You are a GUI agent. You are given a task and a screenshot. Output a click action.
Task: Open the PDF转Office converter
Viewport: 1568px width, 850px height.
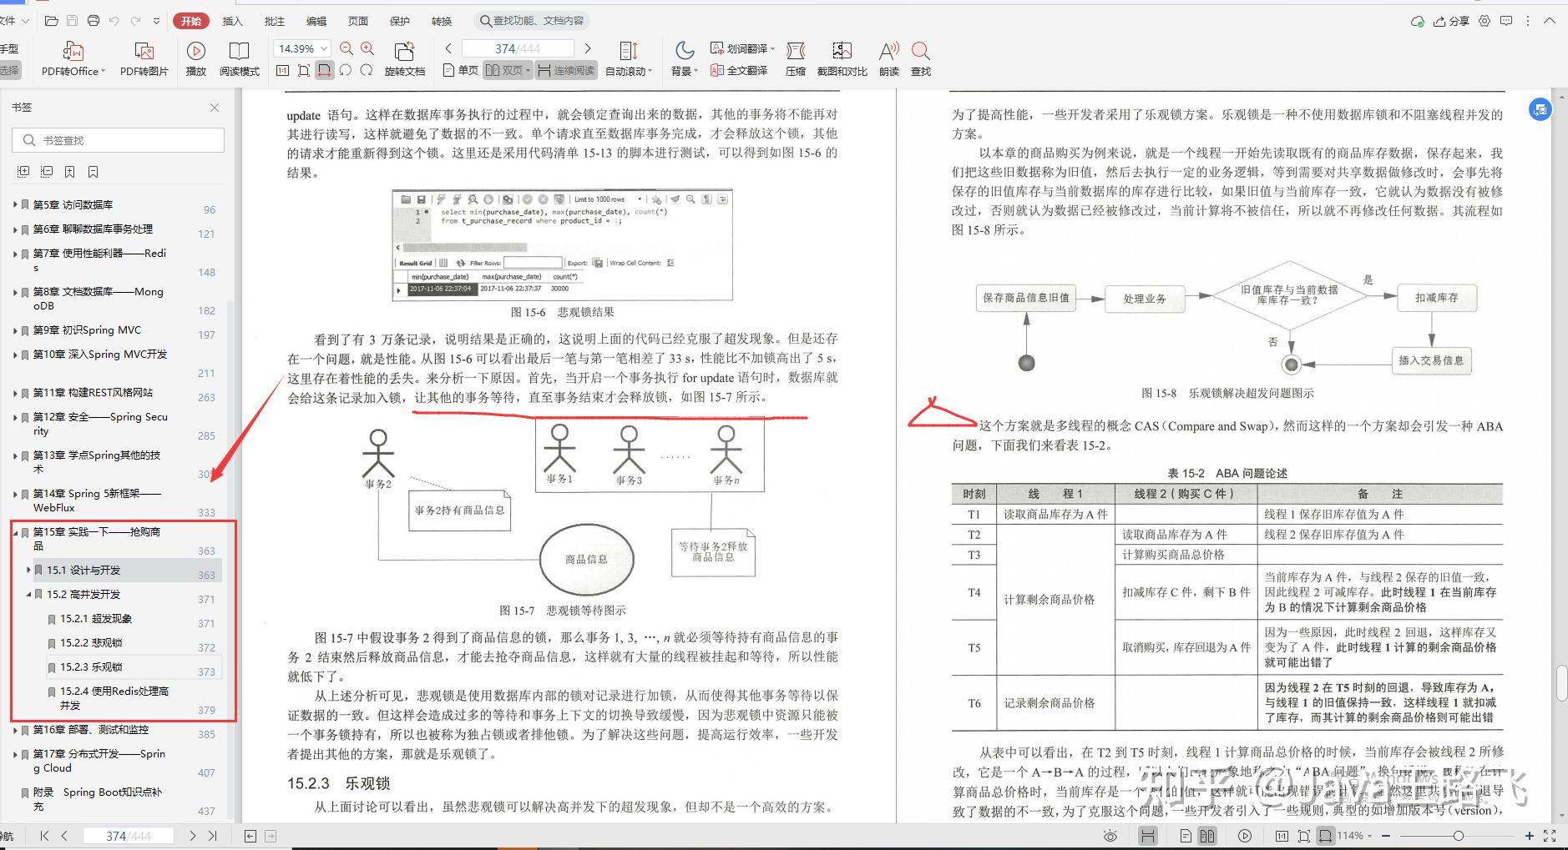(x=73, y=59)
